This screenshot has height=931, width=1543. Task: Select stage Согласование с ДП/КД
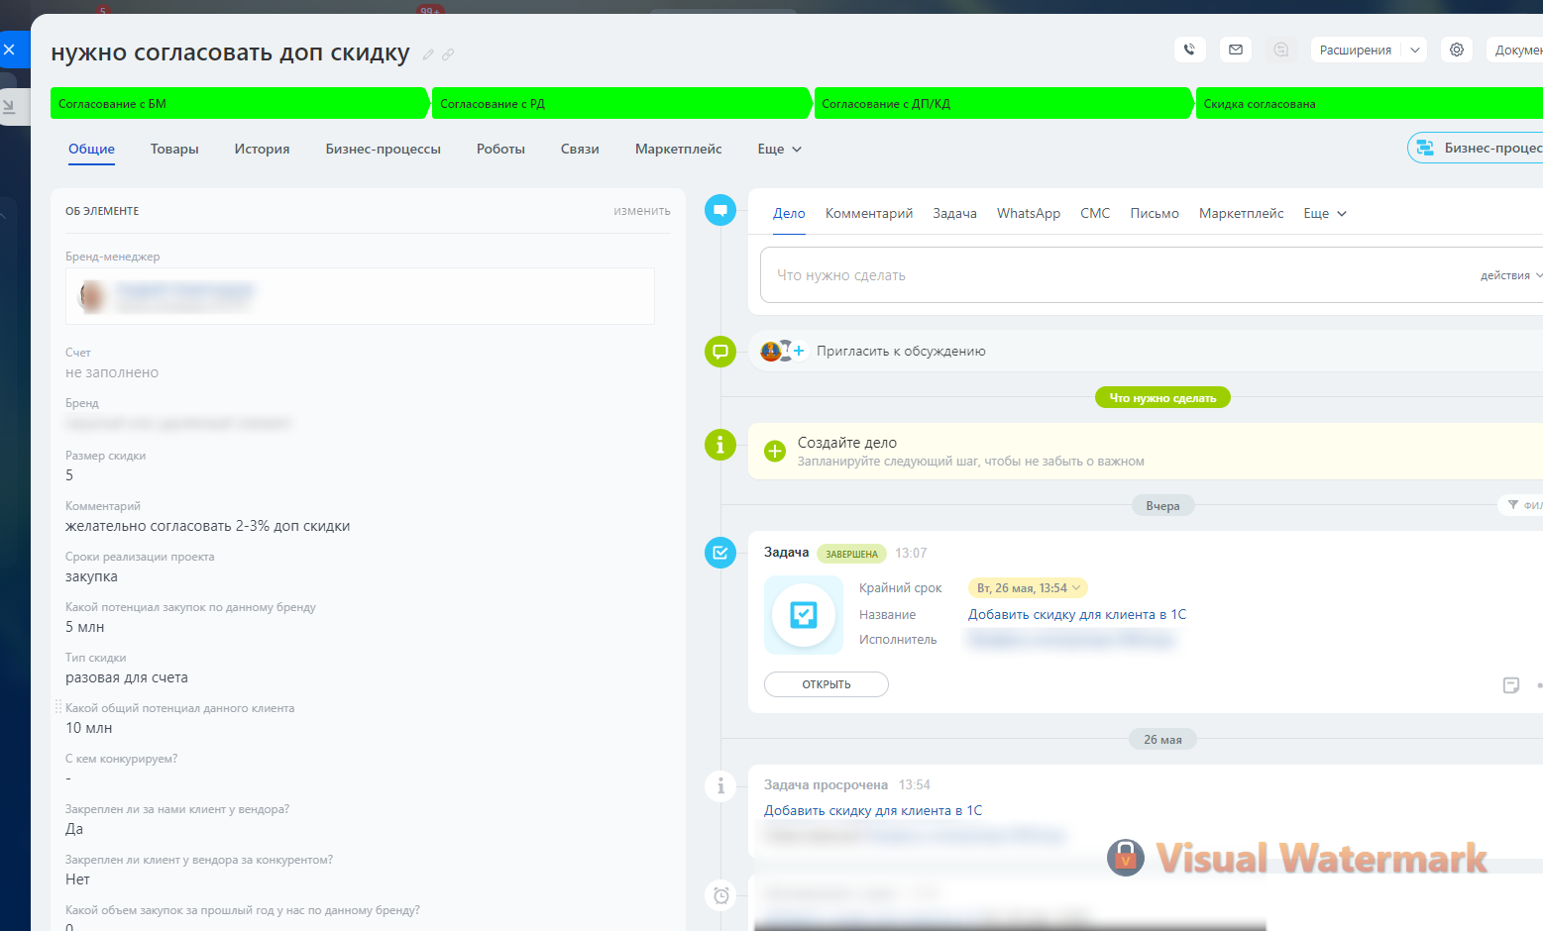click(x=1003, y=103)
